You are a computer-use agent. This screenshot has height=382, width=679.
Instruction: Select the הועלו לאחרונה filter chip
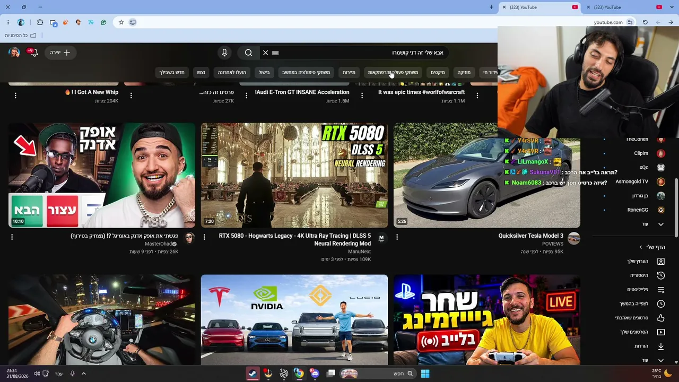(232, 72)
